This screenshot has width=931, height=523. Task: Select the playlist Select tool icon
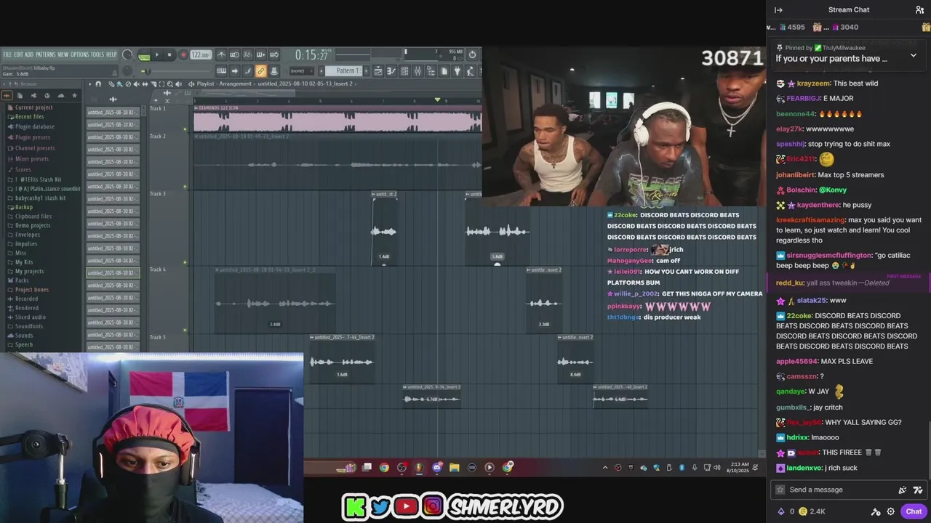click(x=161, y=84)
